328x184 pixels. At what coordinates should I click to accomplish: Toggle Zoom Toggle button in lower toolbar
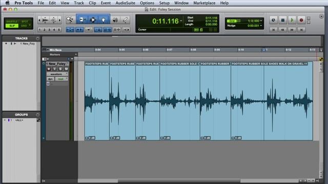(70, 30)
